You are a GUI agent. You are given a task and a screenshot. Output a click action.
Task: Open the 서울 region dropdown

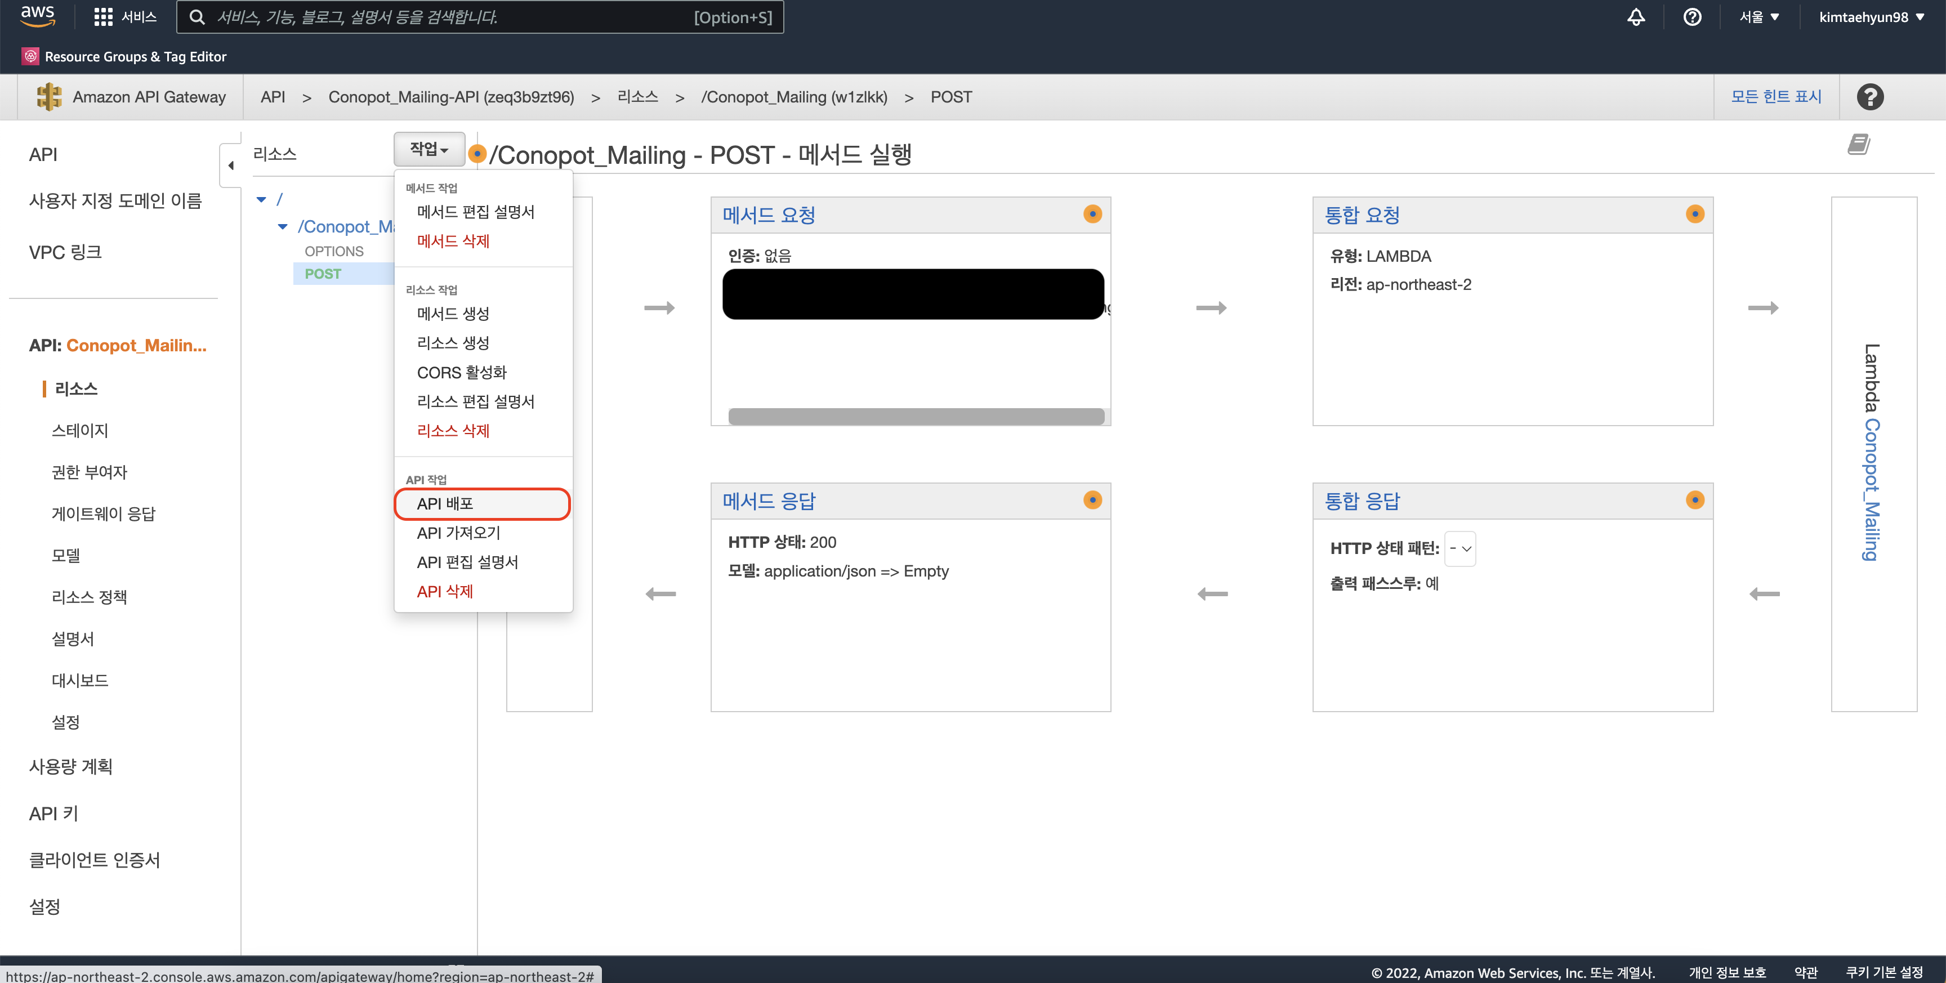pyautogui.click(x=1760, y=17)
